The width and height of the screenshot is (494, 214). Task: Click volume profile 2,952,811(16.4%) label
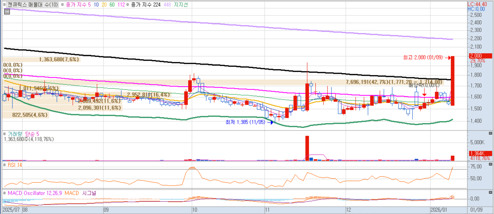click(x=148, y=95)
